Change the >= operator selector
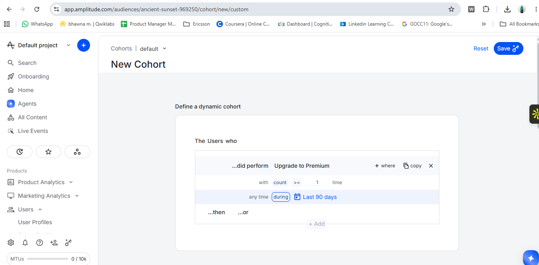The height and width of the screenshot is (265, 539). pyautogui.click(x=297, y=183)
